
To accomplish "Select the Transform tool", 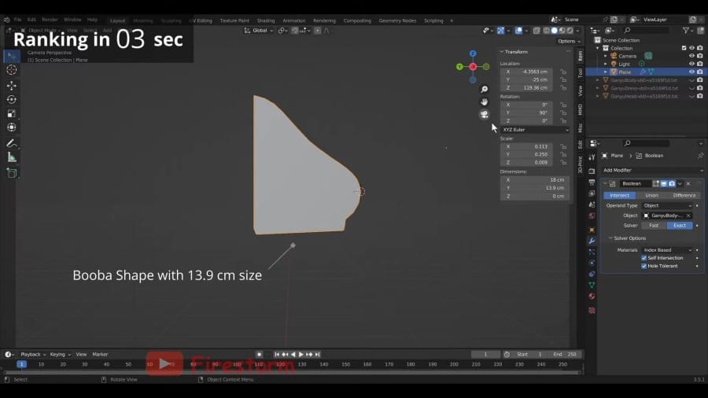I will [12, 127].
